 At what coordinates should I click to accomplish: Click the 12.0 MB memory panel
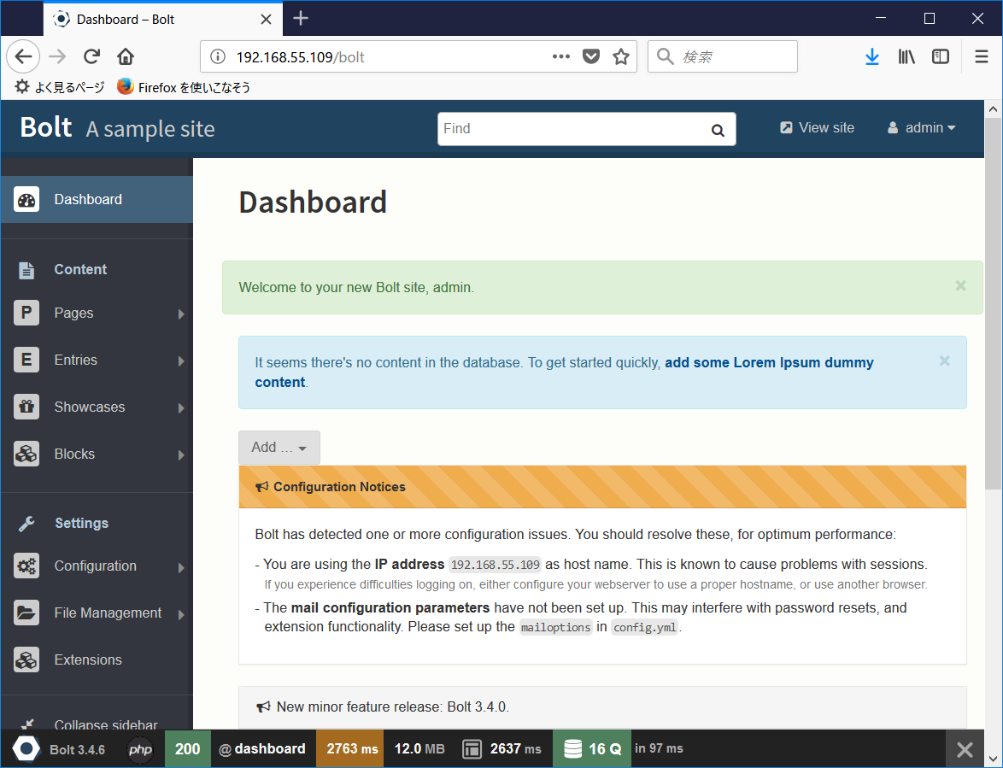419,749
